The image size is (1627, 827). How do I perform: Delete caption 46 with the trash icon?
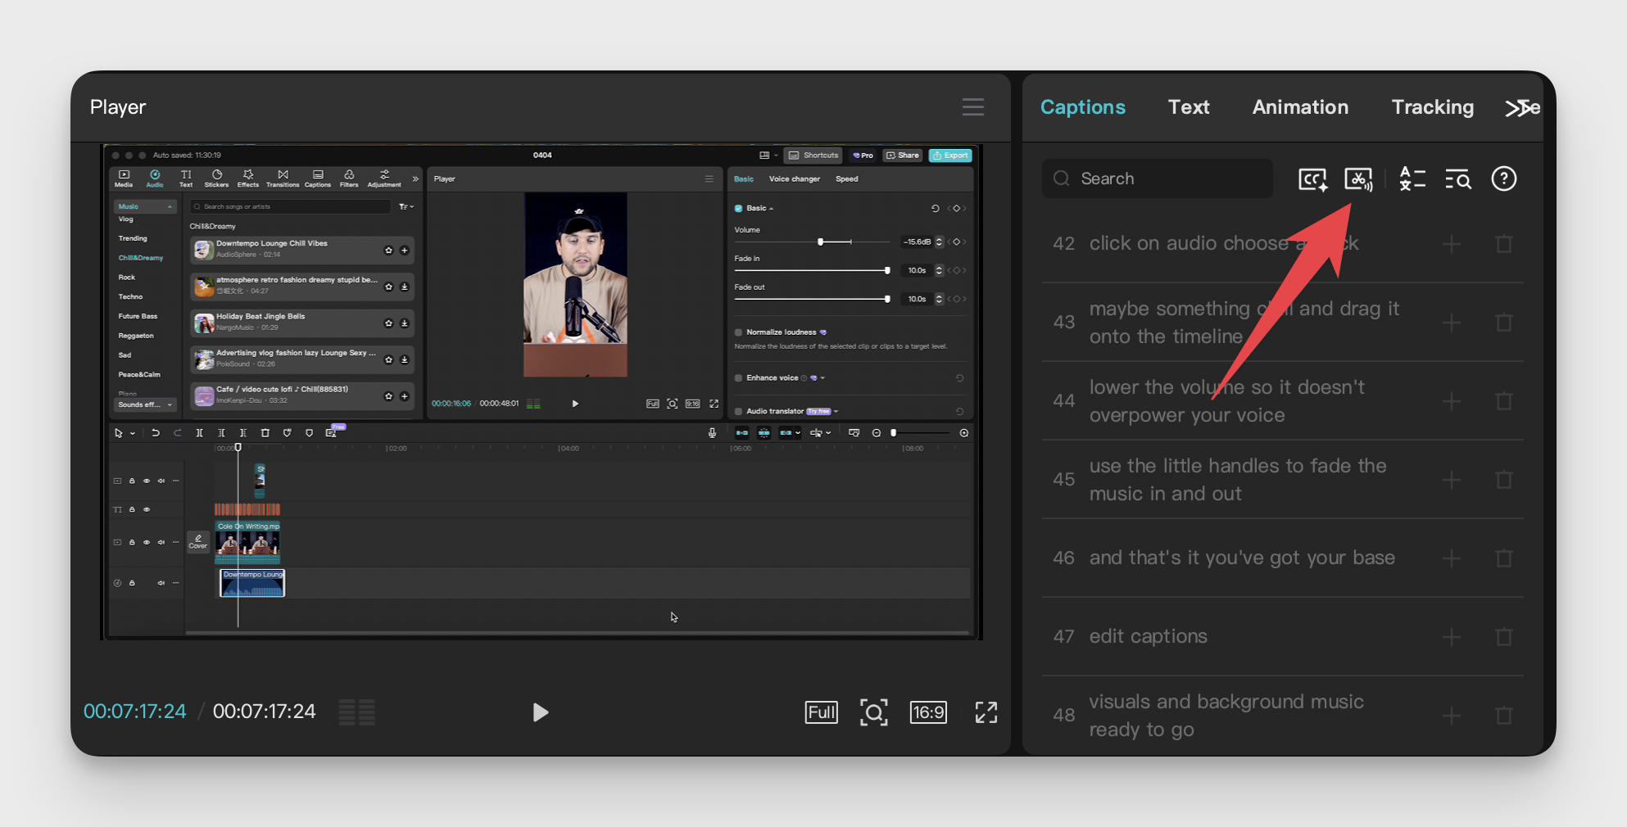tap(1504, 558)
